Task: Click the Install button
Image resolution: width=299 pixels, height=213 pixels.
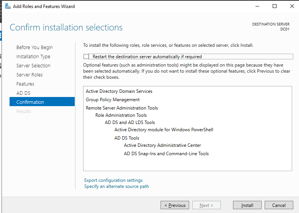Action: tap(247, 205)
